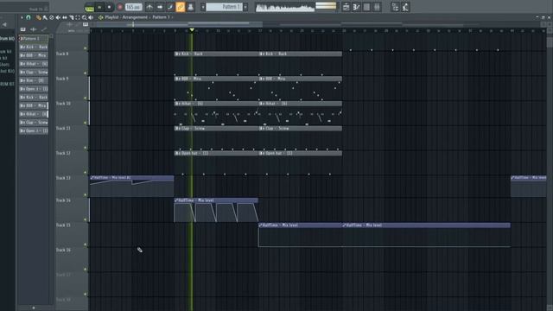Image resolution: width=553 pixels, height=311 pixels.
Task: Select the Paint brush tool
Action: click(45, 17)
